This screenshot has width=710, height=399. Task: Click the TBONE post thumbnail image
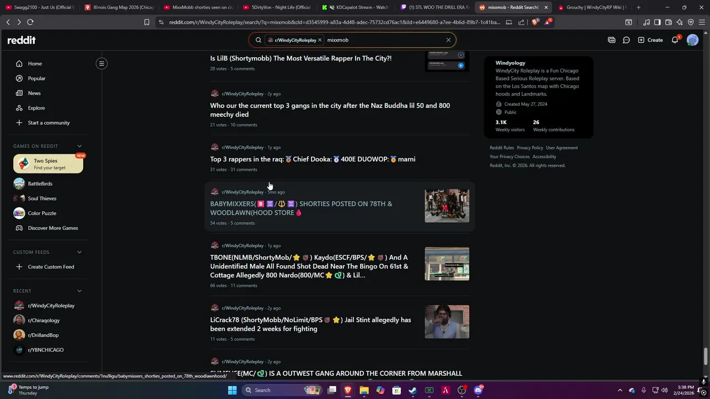(447, 264)
